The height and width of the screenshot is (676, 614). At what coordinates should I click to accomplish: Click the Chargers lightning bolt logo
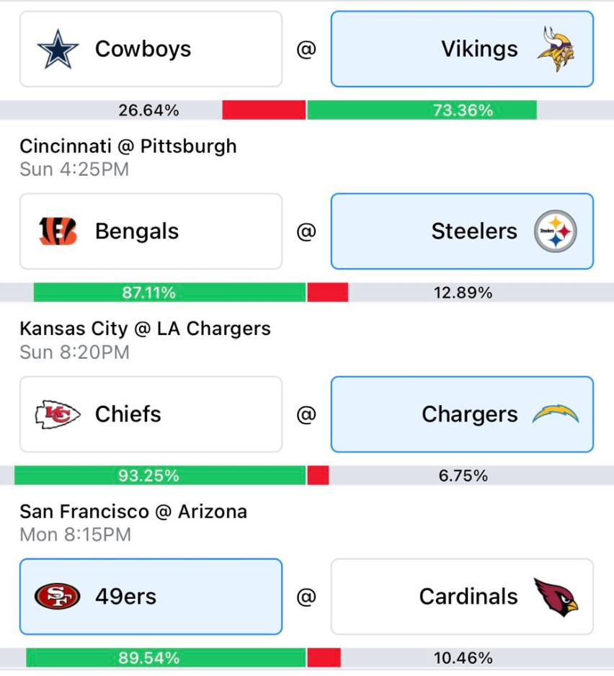point(556,414)
